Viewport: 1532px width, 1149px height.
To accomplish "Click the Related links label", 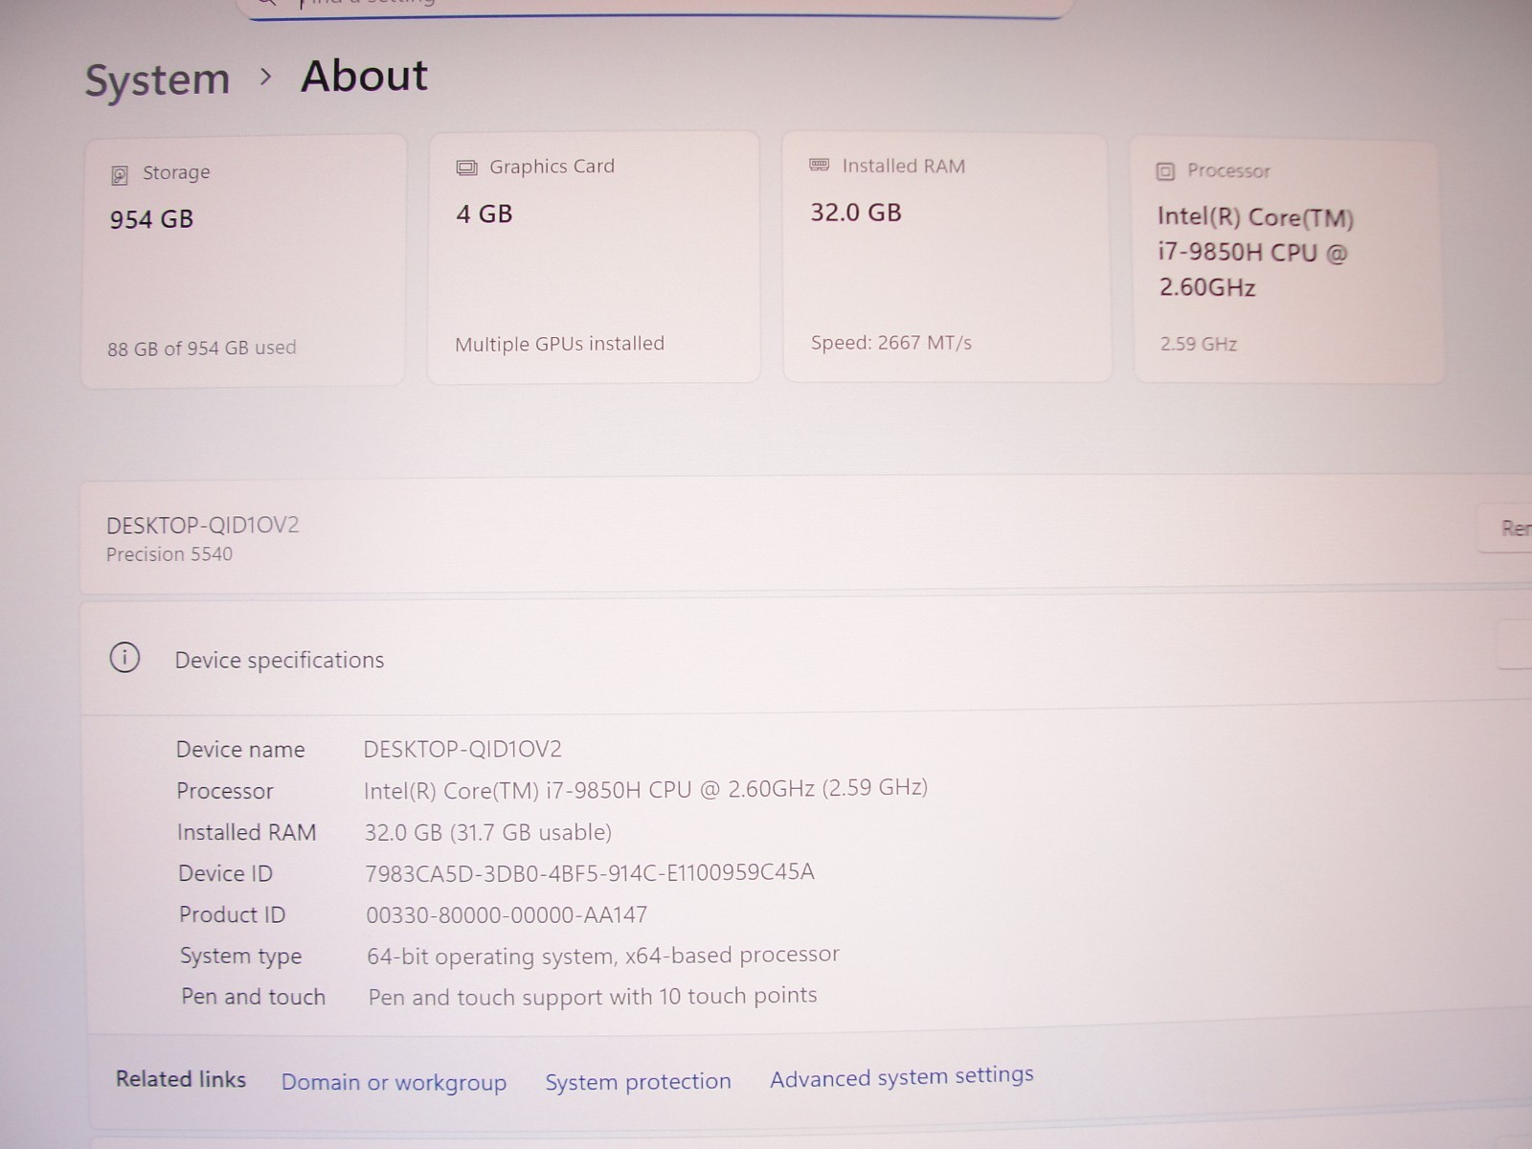I will (x=181, y=1079).
